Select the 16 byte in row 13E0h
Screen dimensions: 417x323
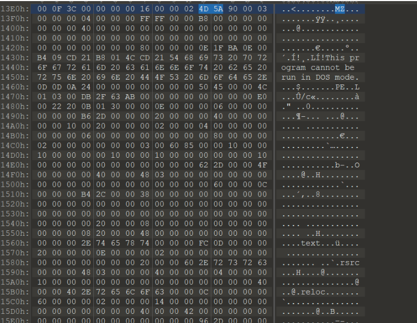coord(145,9)
